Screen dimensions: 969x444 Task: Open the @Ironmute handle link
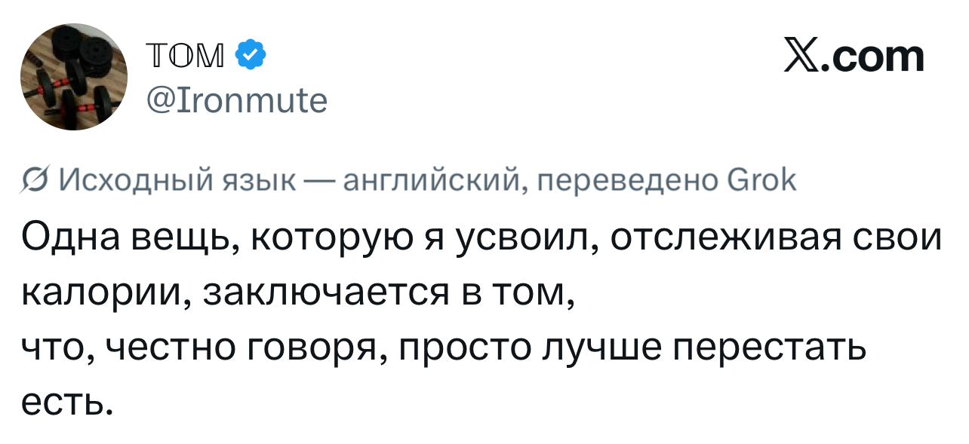pyautogui.click(x=235, y=99)
